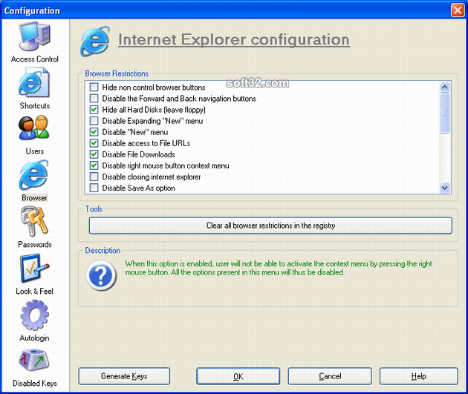Image resolution: width=468 pixels, height=394 pixels.
Task: Uncheck Disable "New" menu option
Action: pyautogui.click(x=94, y=132)
